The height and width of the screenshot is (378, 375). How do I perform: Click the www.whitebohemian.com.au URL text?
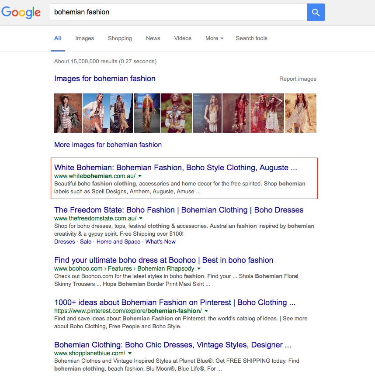(x=95, y=176)
